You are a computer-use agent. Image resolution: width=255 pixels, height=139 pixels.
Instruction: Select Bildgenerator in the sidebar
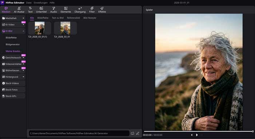coord(13,44)
